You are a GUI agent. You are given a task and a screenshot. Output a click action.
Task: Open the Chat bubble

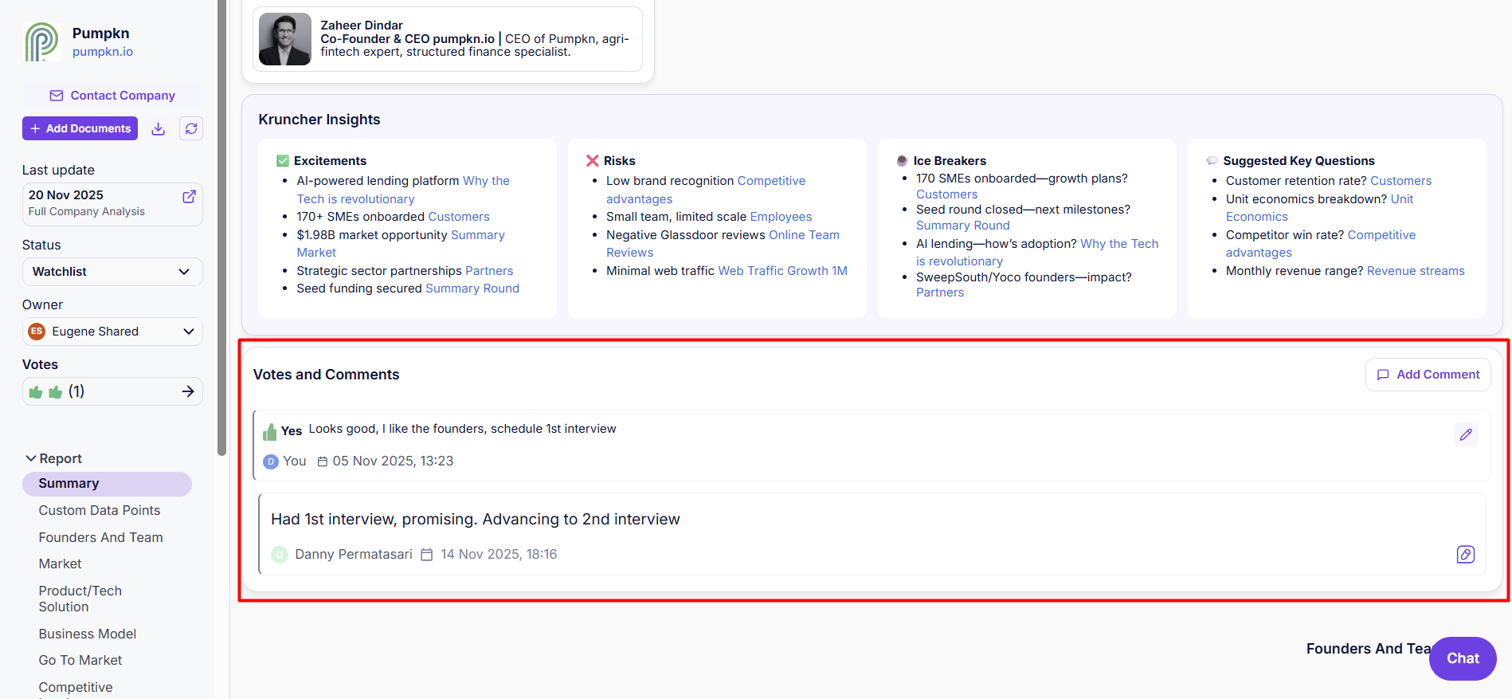pyautogui.click(x=1462, y=658)
